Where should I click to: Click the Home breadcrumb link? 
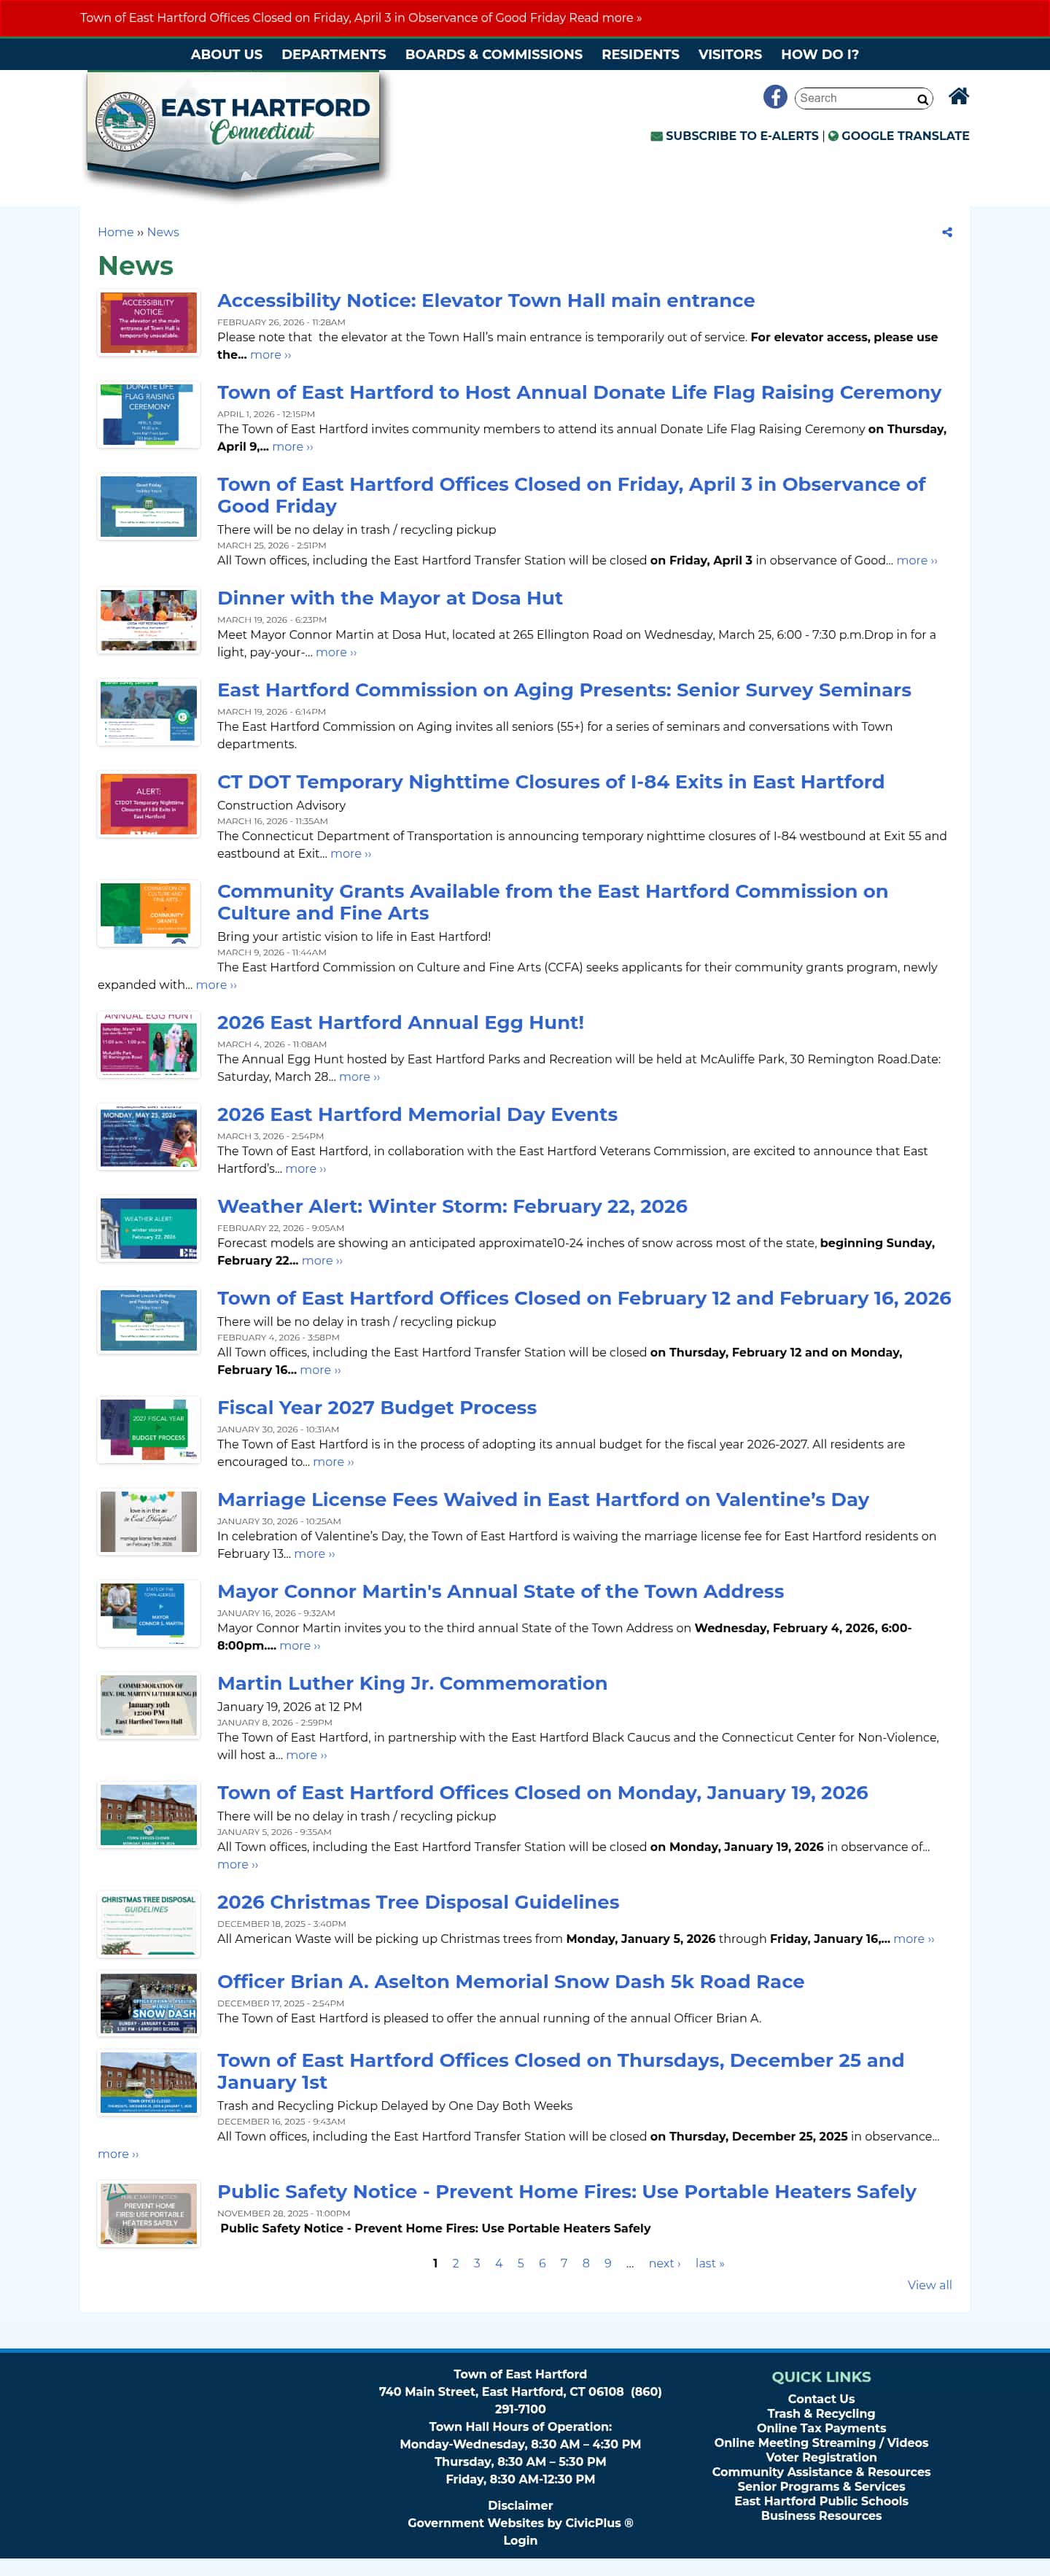[x=115, y=232]
